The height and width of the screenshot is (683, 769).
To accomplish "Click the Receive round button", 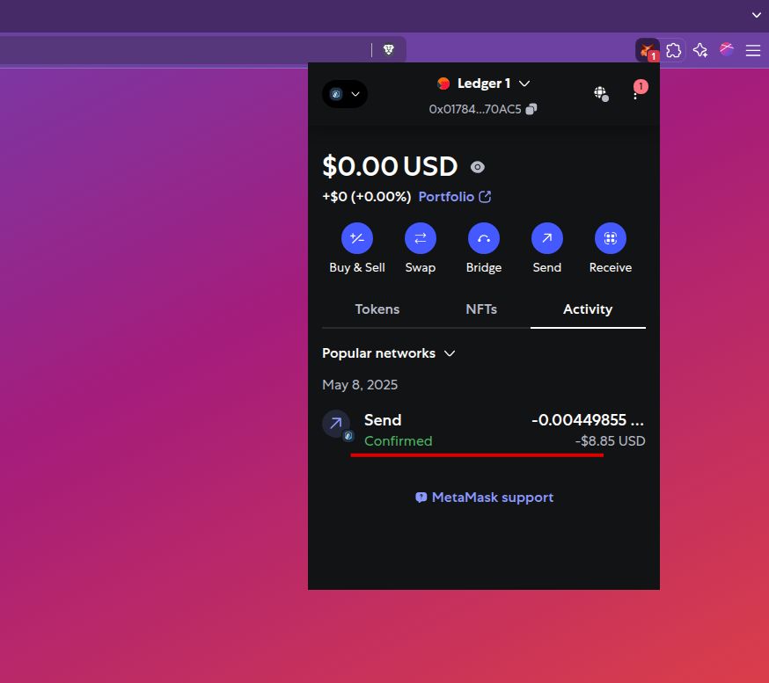I will (x=610, y=238).
